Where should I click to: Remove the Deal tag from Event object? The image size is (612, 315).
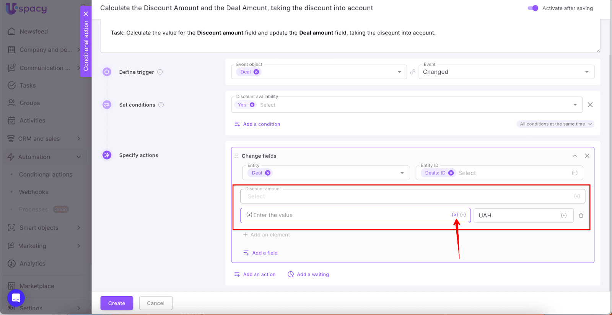tap(256, 72)
